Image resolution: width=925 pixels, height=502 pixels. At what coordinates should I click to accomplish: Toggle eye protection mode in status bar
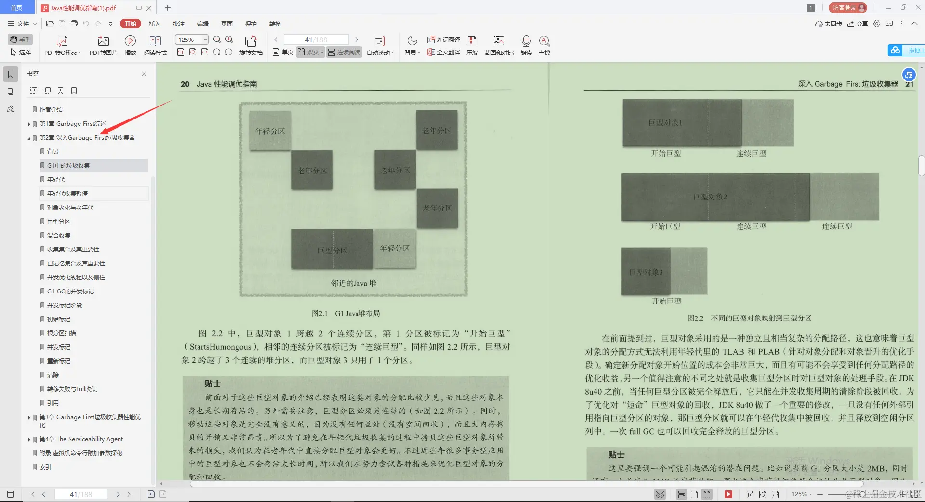click(x=659, y=494)
